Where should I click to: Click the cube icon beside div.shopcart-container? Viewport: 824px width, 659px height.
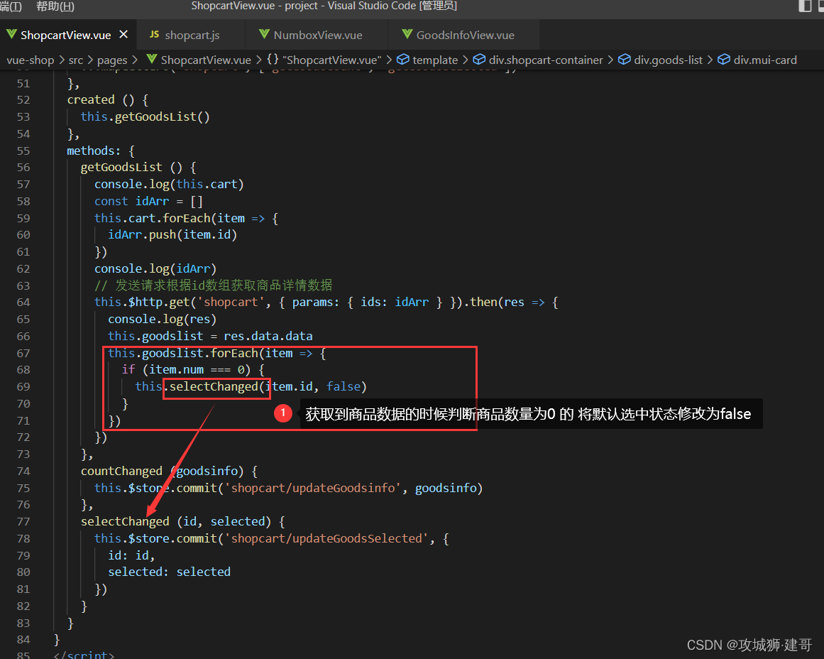tap(479, 60)
